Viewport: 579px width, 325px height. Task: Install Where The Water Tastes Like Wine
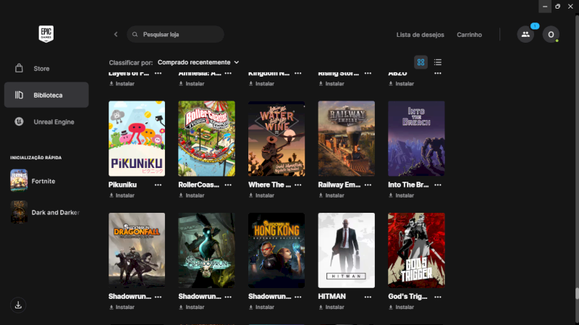point(261,195)
